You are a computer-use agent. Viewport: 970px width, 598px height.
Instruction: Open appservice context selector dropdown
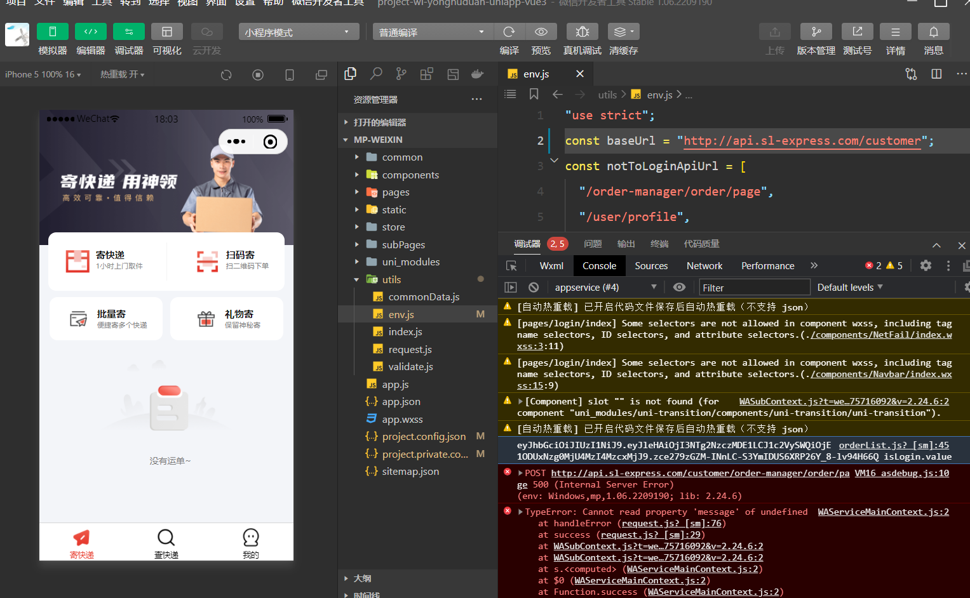605,288
